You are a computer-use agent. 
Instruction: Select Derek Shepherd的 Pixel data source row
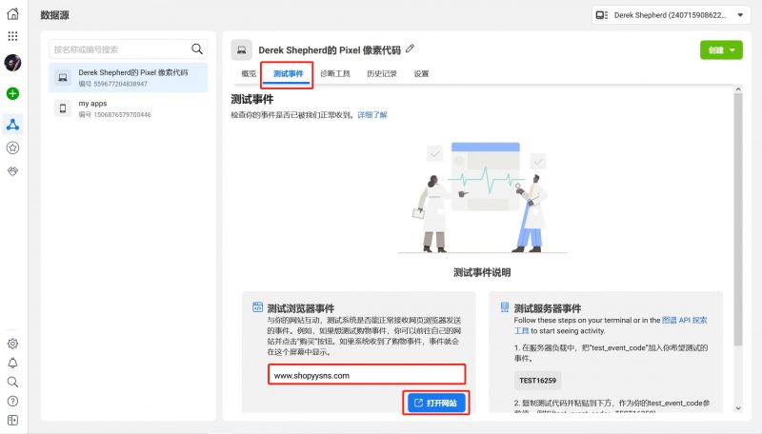129,78
